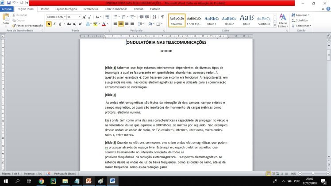Viewport: 331px width, 186px height.
Task: Click the Recortar (cut) icon
Action: [14, 15]
